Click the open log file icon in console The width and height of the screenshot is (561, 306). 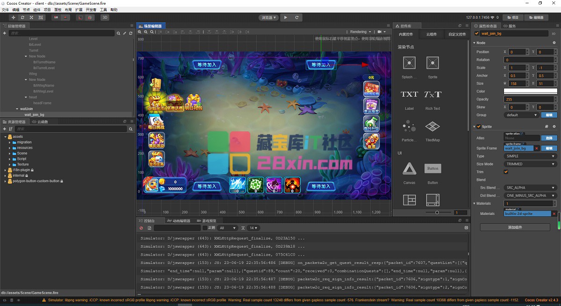149,228
